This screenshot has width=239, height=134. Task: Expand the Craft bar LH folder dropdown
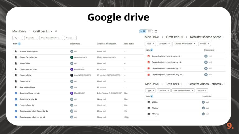click(x=51, y=31)
